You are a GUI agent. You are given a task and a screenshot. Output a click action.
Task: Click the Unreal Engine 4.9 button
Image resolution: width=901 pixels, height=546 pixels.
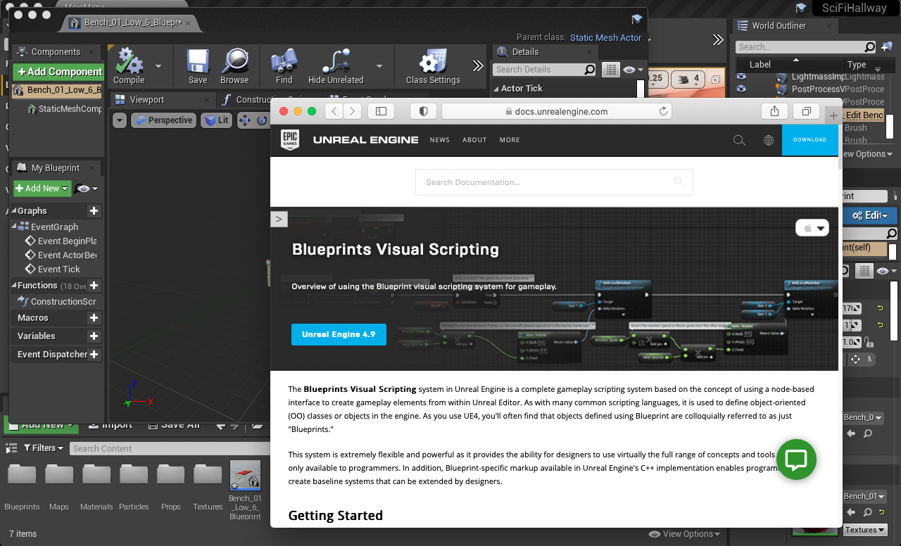(x=339, y=334)
